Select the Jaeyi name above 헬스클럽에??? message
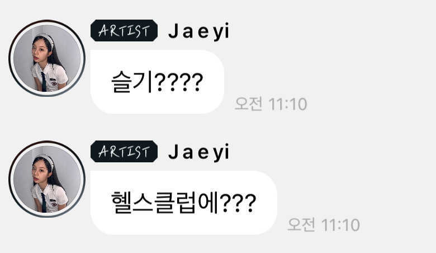 (198, 152)
